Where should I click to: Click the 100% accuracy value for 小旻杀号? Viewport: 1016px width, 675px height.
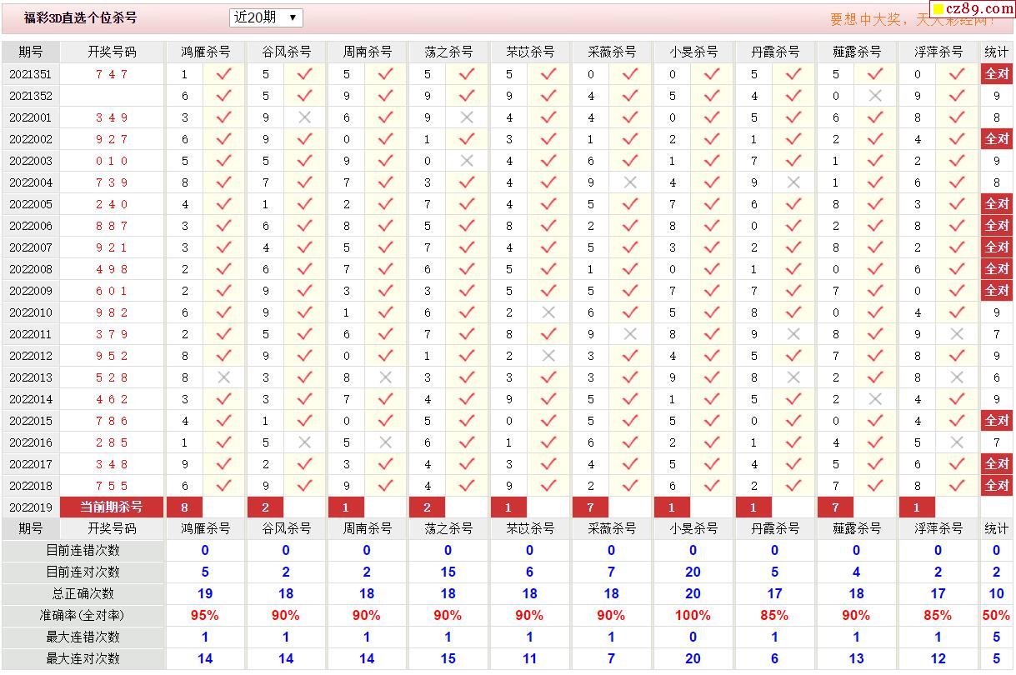pyautogui.click(x=693, y=615)
